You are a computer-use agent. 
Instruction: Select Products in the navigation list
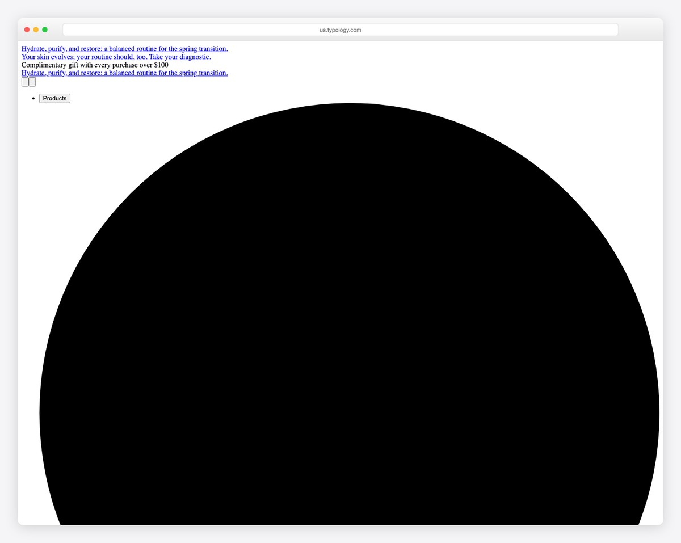[x=54, y=98]
